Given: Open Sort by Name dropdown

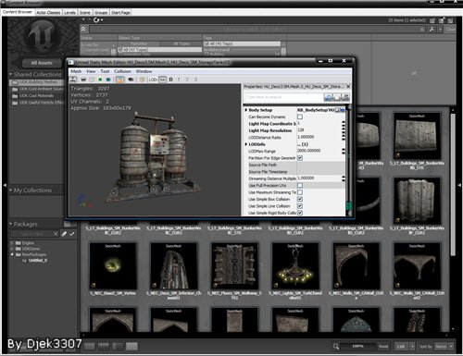Looking at the screenshot, I should 451,347.
